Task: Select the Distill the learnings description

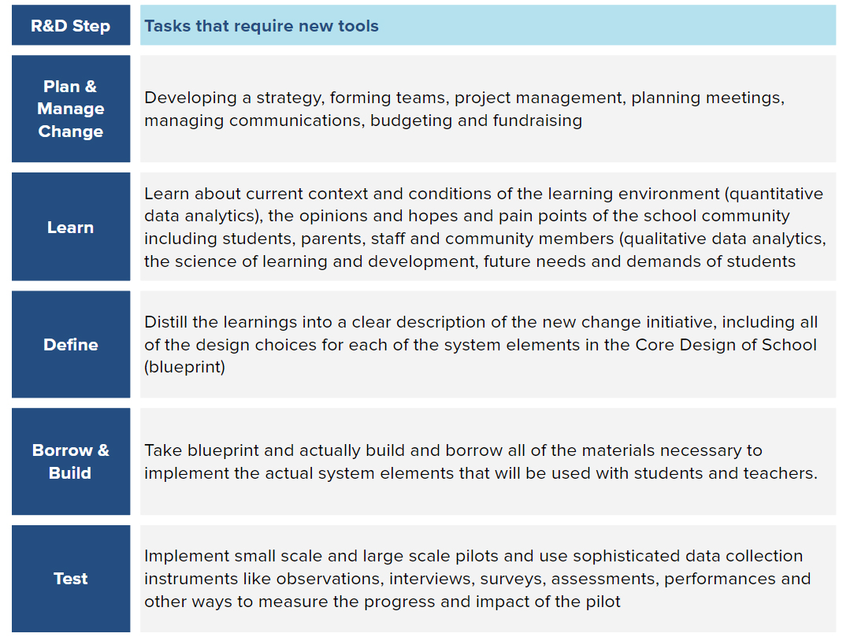Action: coord(481,345)
